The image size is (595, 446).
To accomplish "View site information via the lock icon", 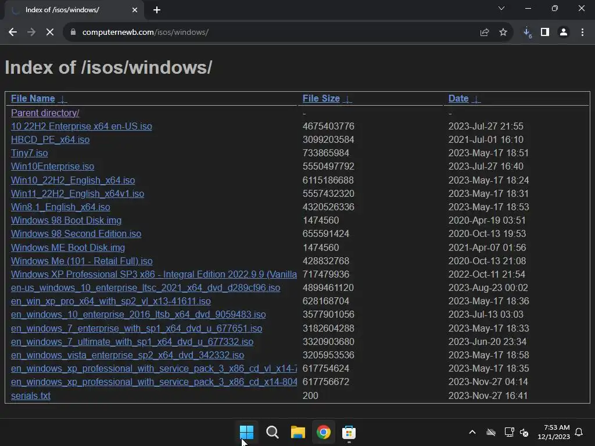I will tap(73, 33).
